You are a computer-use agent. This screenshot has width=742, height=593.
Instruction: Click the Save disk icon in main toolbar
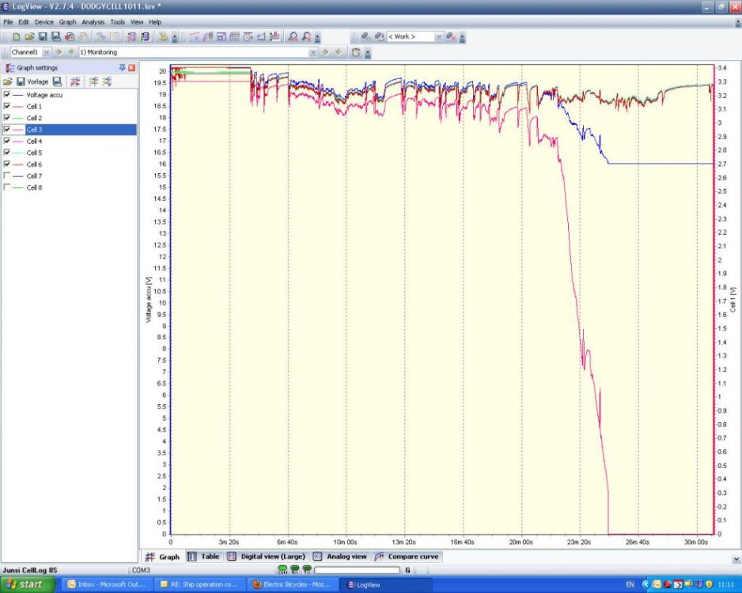click(x=43, y=36)
